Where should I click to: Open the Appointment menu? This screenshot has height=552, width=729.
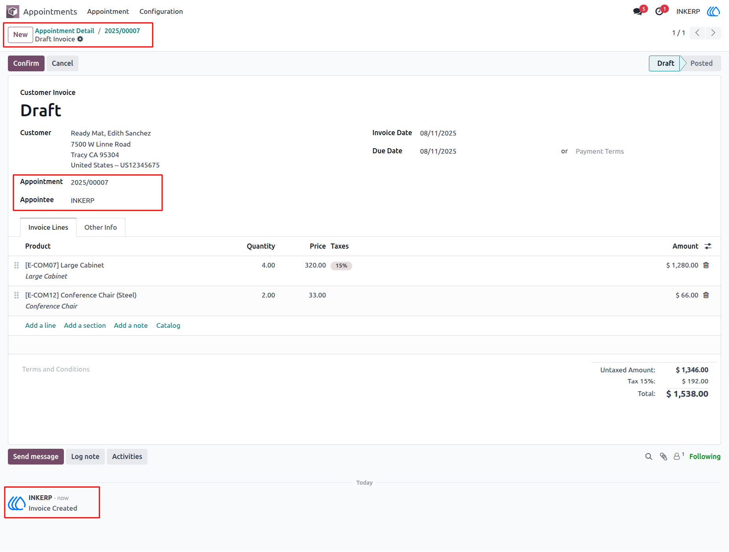(x=108, y=11)
